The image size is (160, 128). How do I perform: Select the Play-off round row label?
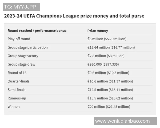[19, 39]
